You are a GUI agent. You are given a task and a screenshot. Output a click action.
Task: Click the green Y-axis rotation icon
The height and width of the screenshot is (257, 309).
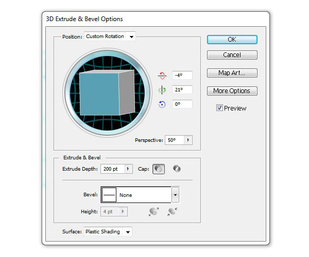click(x=162, y=90)
